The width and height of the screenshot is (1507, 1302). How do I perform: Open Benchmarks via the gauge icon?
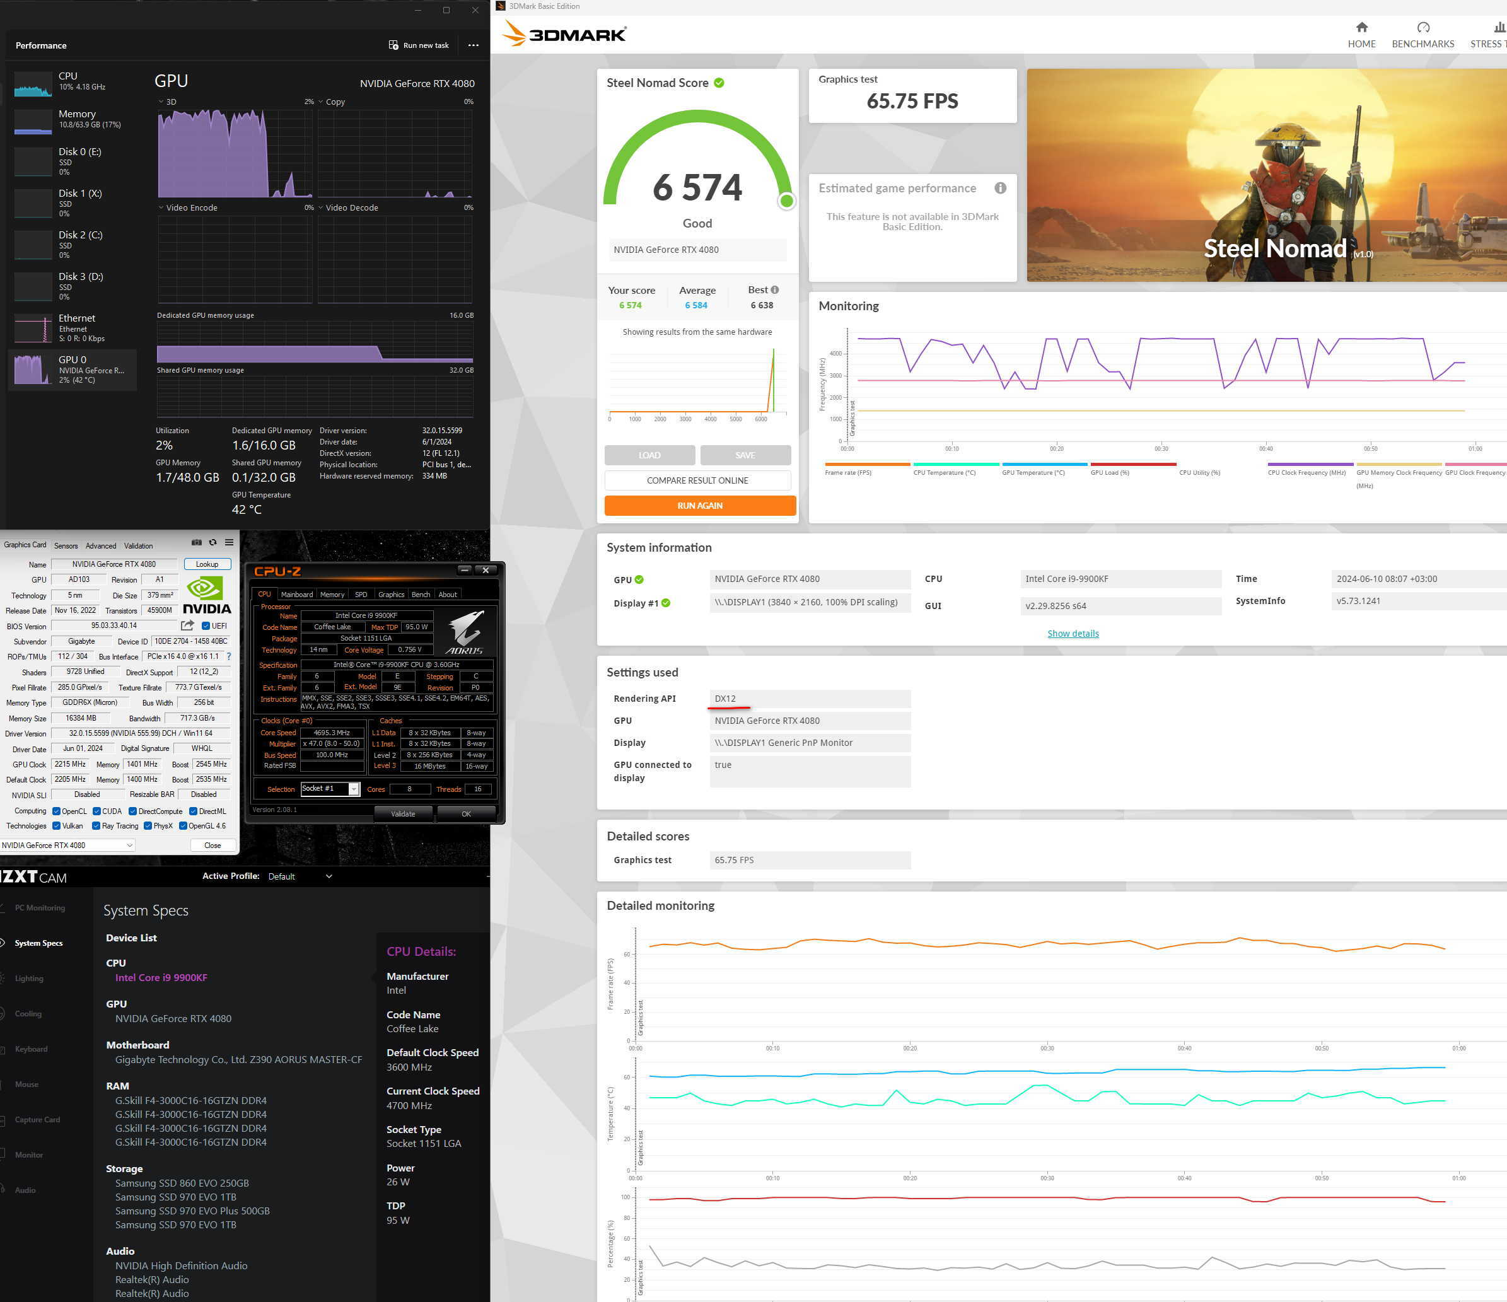click(x=1423, y=28)
